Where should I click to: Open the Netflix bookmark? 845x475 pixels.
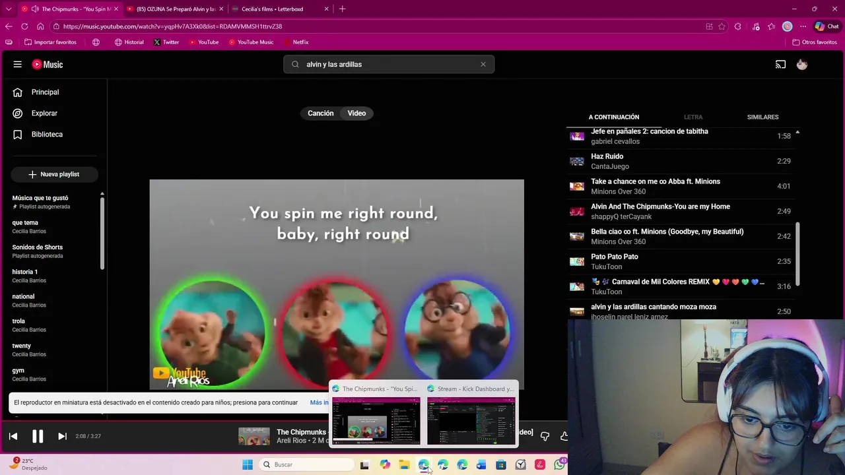point(296,42)
